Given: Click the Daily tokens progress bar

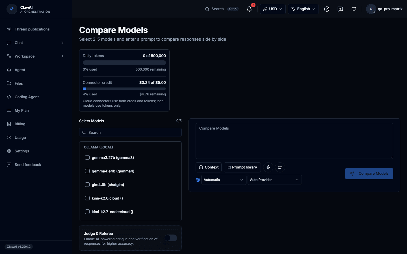Looking at the screenshot, I should 124,63.
